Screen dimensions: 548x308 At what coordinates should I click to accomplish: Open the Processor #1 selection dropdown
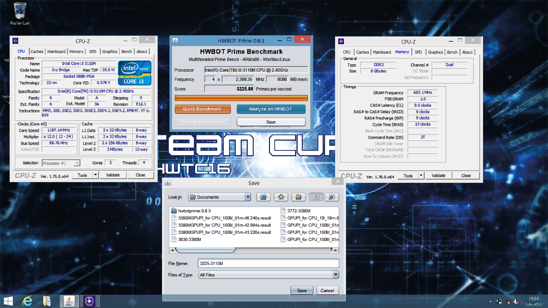(77, 163)
